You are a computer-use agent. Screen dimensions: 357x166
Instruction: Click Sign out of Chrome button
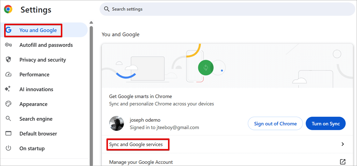pos(275,124)
